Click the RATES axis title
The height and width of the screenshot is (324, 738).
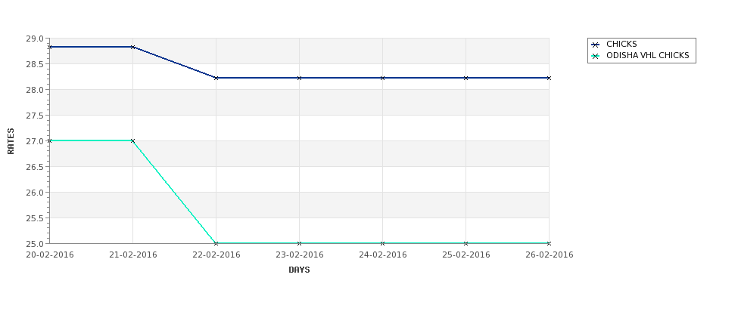click(x=11, y=141)
